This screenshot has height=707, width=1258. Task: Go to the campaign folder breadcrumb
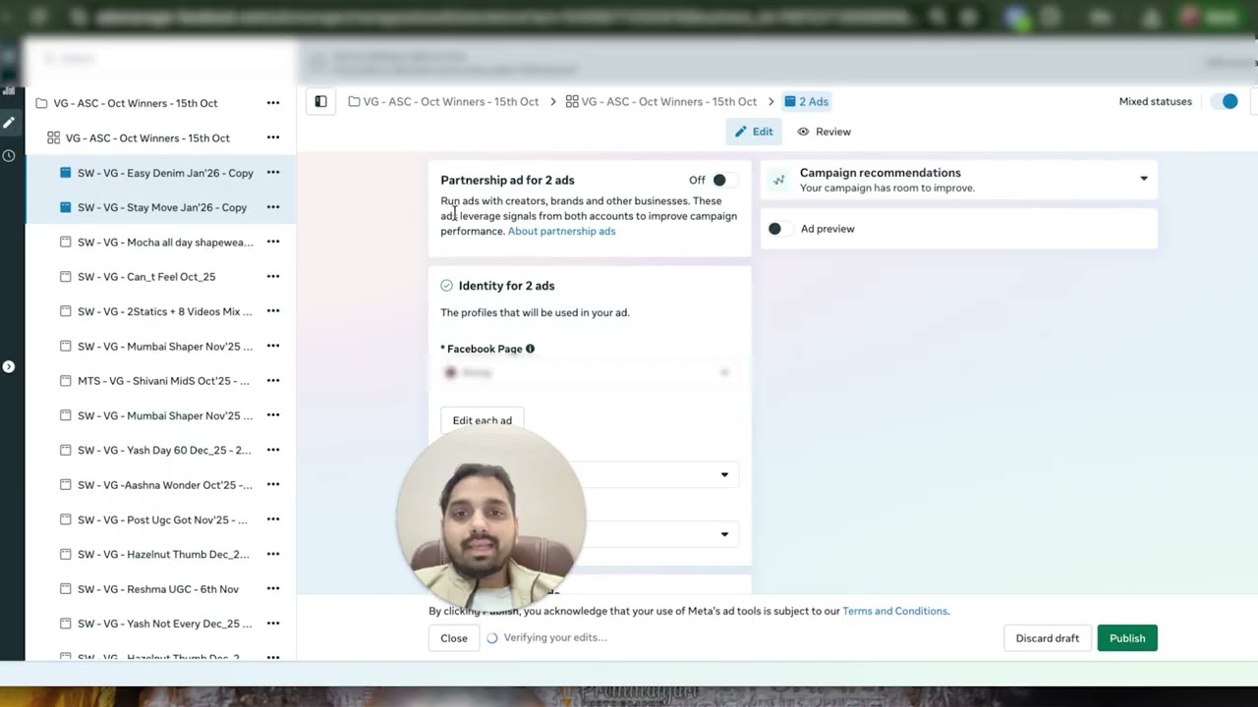tap(443, 101)
